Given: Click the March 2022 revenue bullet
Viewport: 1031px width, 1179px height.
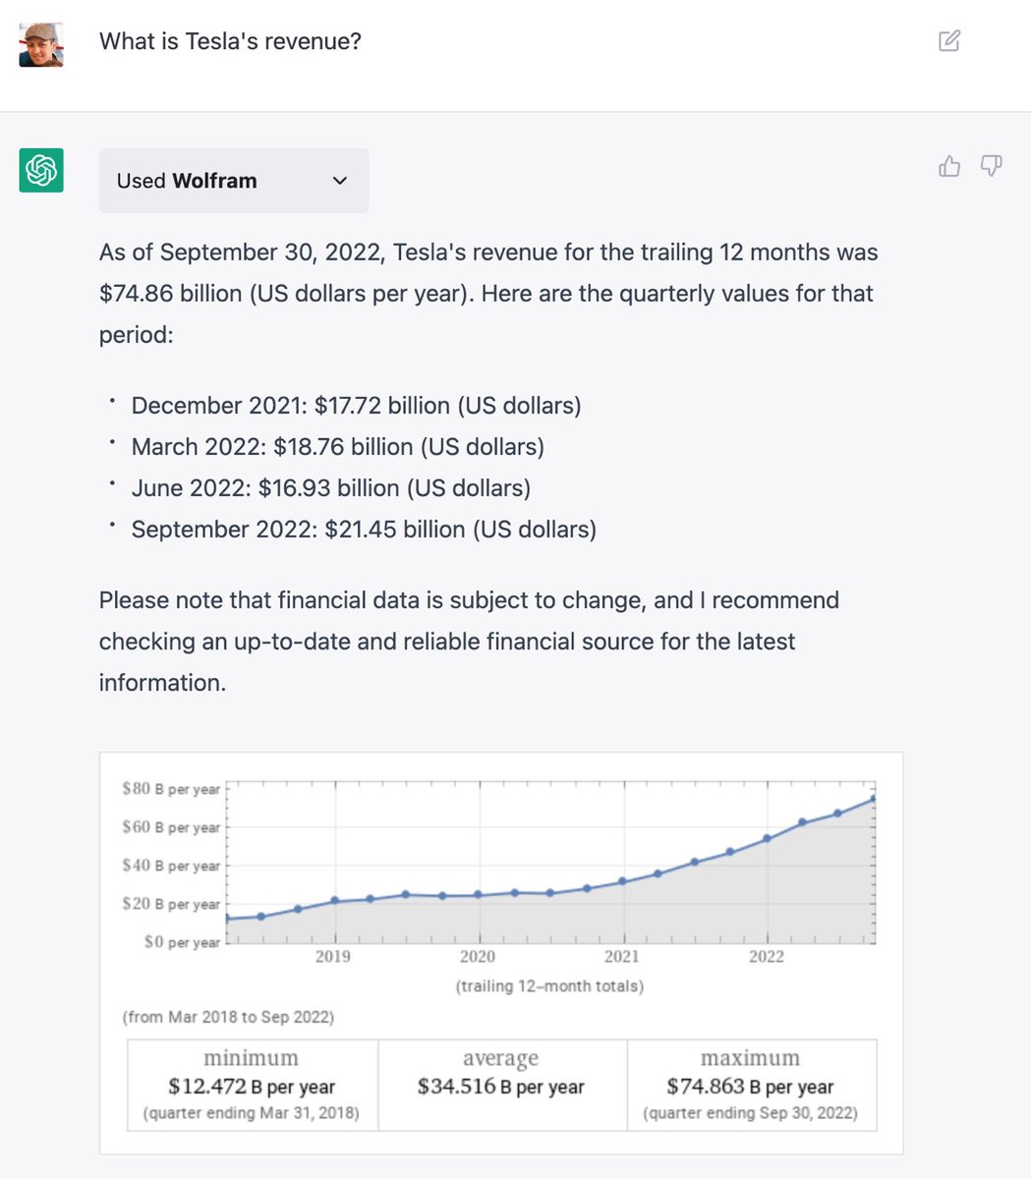Looking at the screenshot, I should pos(337,447).
